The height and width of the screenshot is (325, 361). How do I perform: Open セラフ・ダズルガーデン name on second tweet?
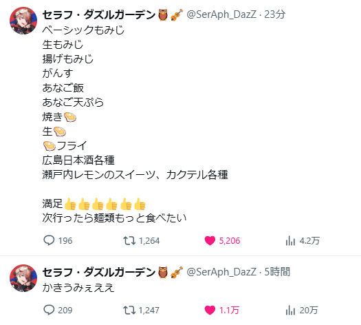(x=99, y=272)
